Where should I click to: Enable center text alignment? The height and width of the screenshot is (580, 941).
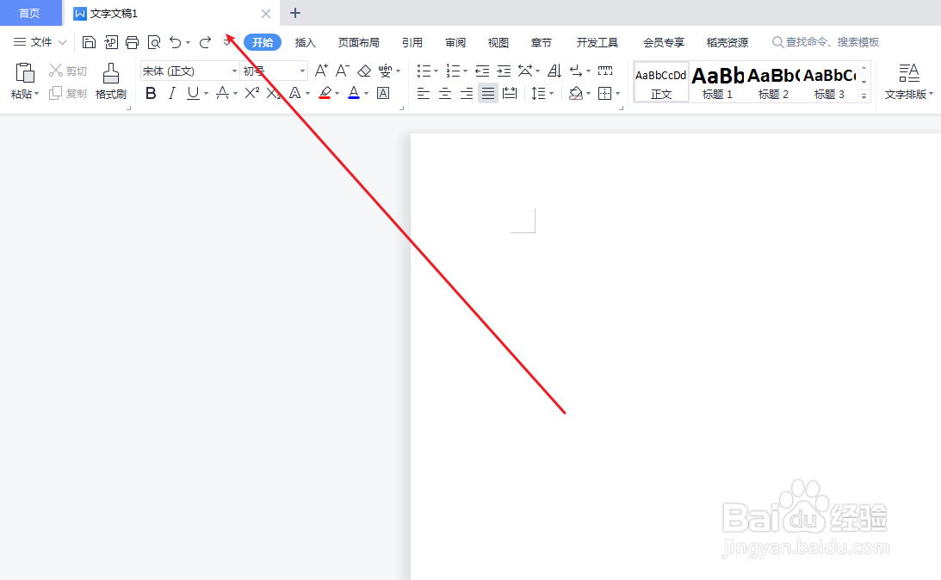point(444,93)
